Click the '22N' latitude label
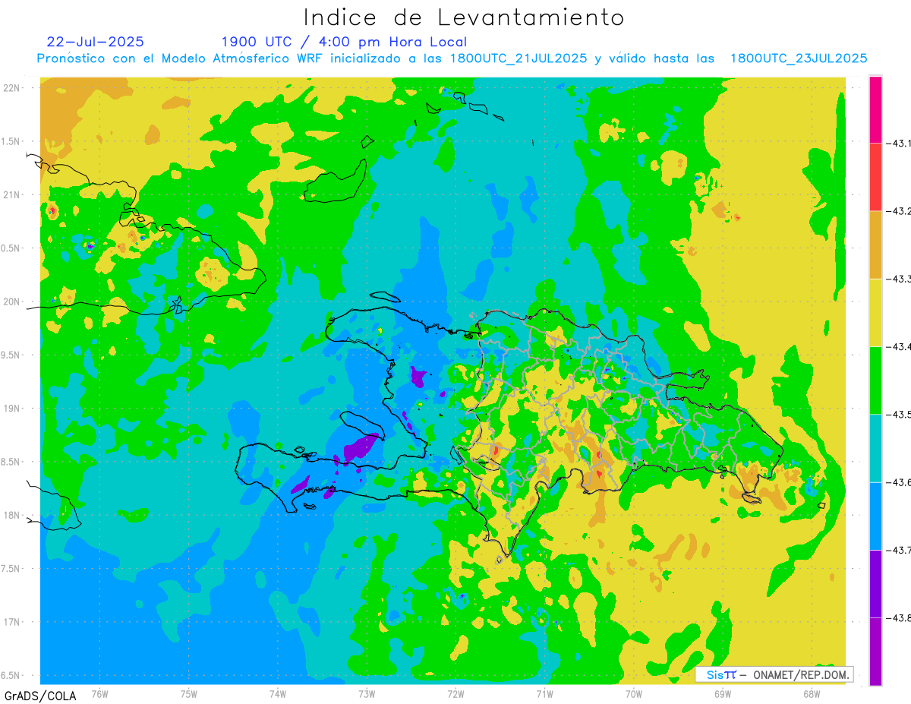This screenshot has height=704, width=911. coord(12,87)
